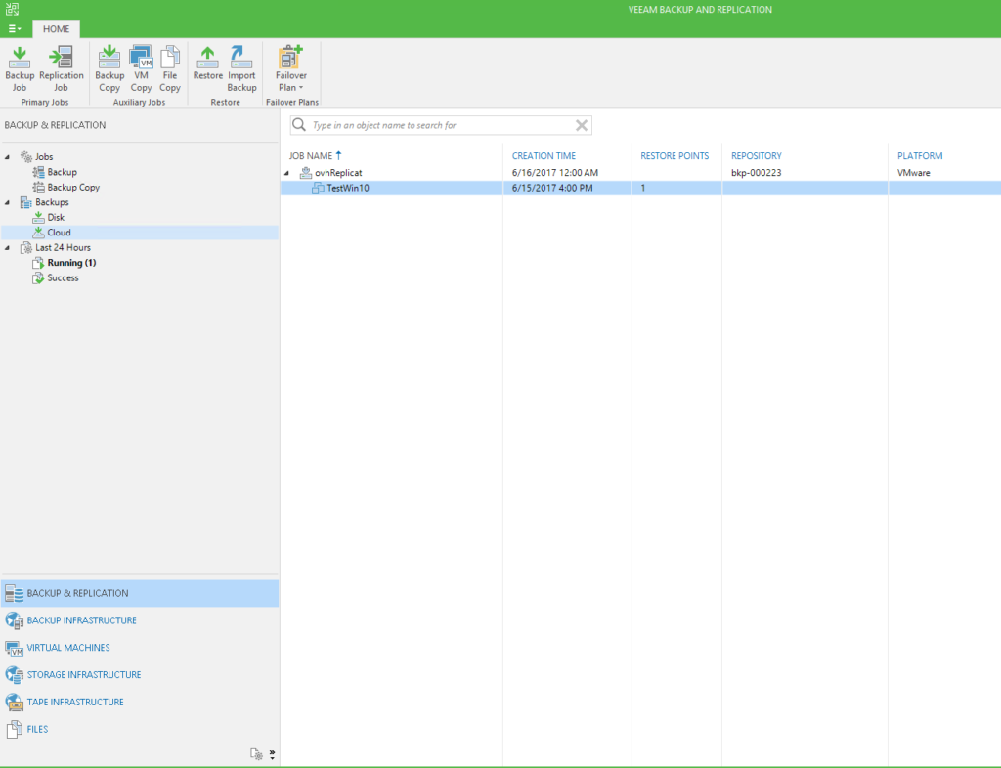Select Jobs in the navigation tree

click(44, 157)
